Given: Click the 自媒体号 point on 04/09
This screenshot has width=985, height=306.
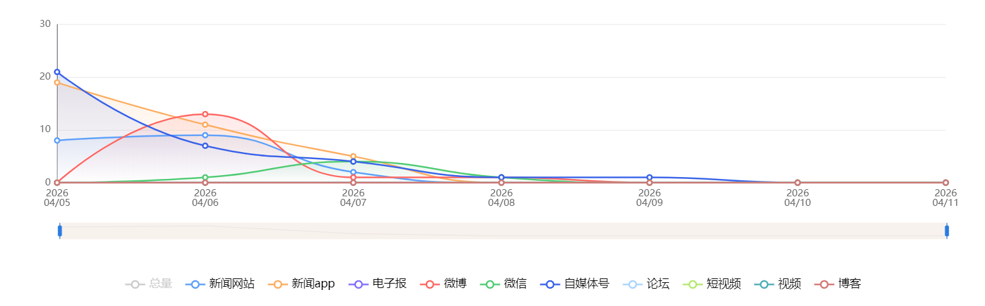Looking at the screenshot, I should [x=650, y=178].
